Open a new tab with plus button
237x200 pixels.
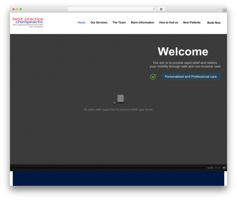point(225,10)
